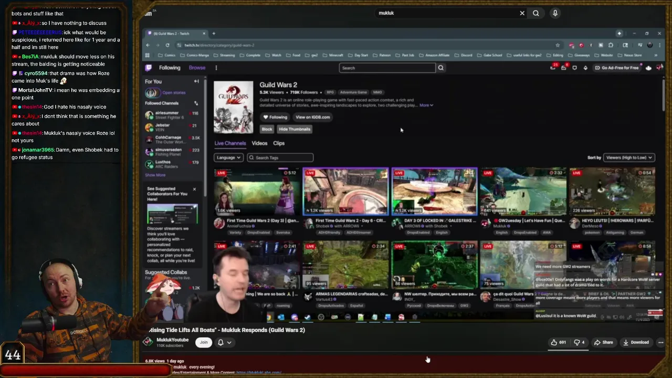The width and height of the screenshot is (672, 378).
Task: Open Mukluk GW2uesday stream thumbnail
Action: coord(523,192)
